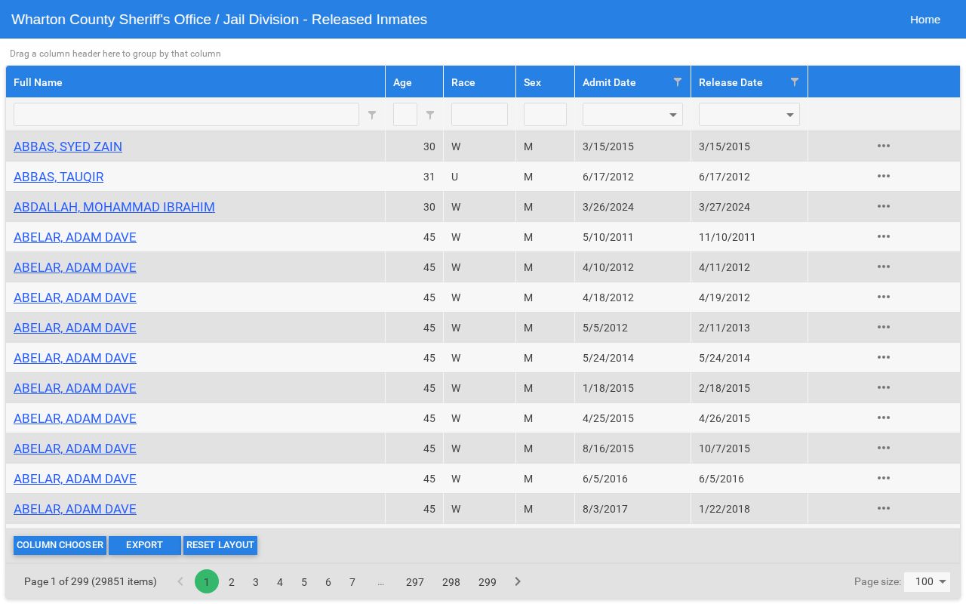
Task: Open more menu for row admitted 4/25/2015
Action: [x=884, y=418]
